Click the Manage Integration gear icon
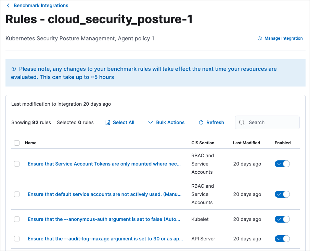The width and height of the screenshot is (310, 251). pos(260,38)
